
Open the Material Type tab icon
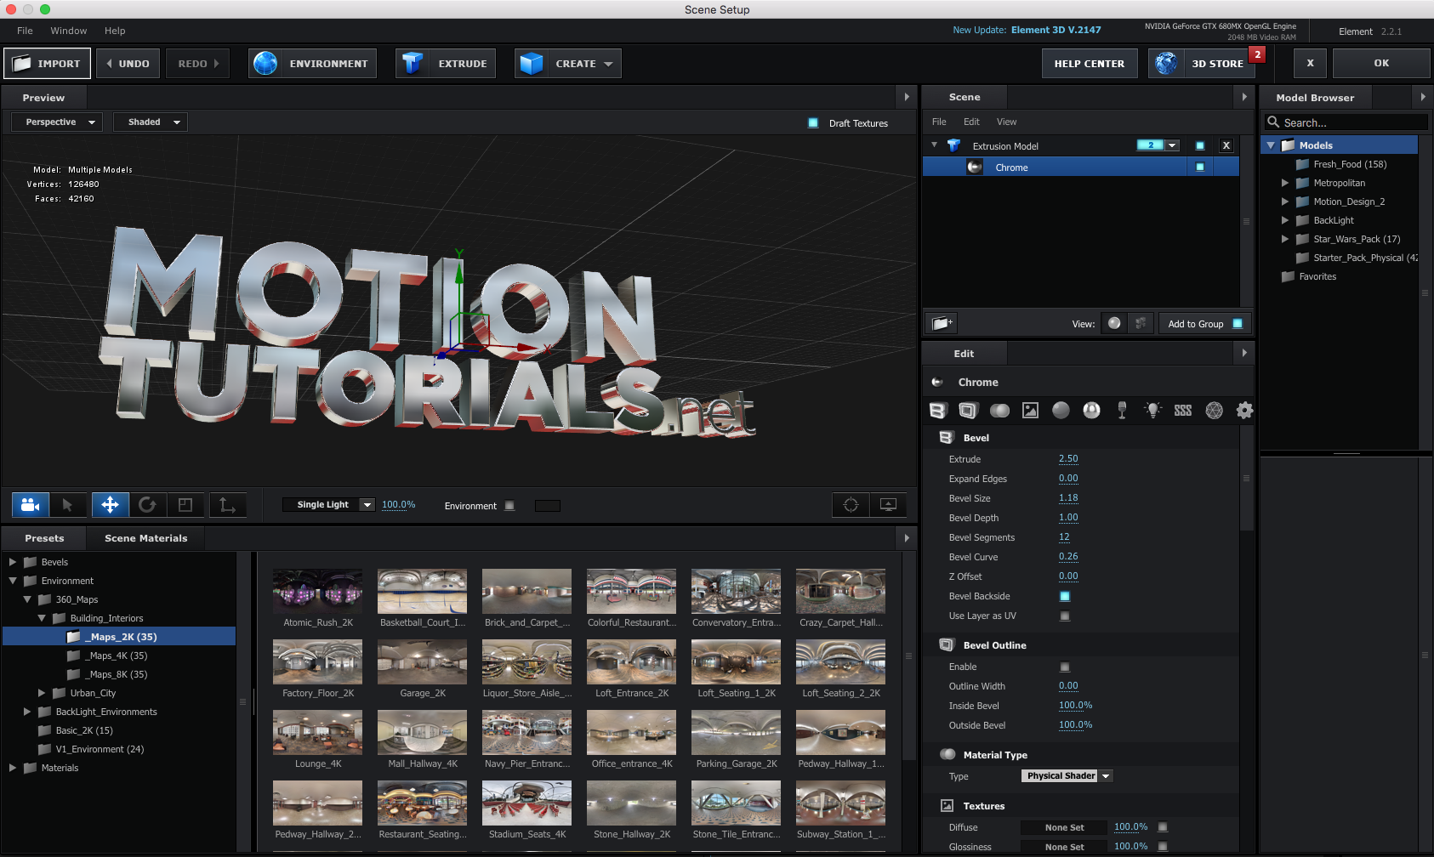999,411
